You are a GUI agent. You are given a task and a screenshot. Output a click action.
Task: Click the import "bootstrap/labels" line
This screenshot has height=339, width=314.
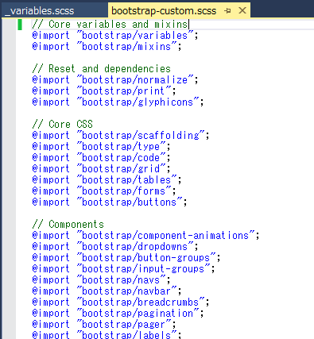point(107,335)
